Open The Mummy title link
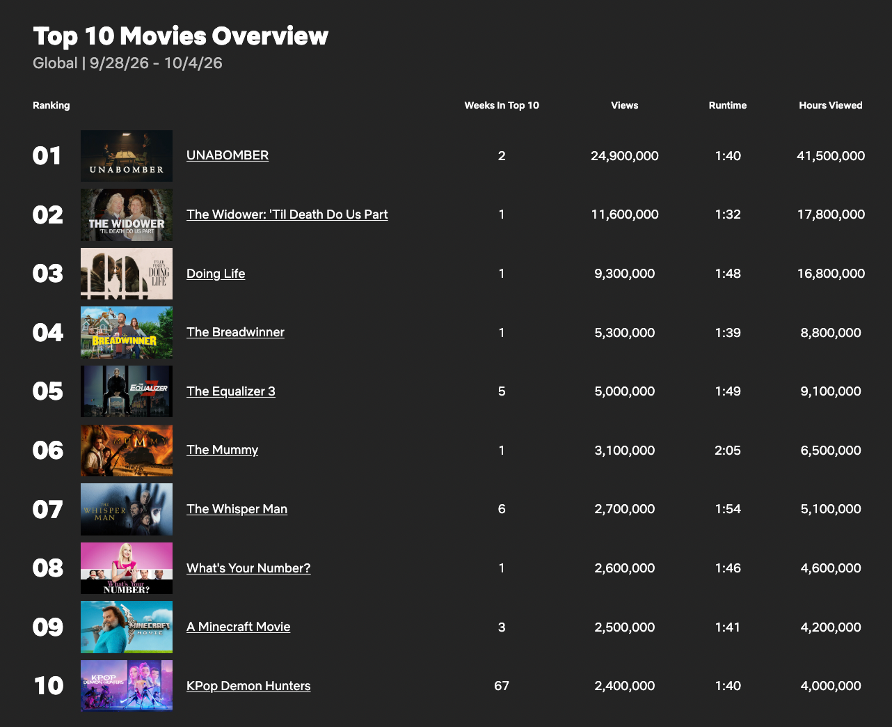This screenshot has width=892, height=727. pos(222,450)
